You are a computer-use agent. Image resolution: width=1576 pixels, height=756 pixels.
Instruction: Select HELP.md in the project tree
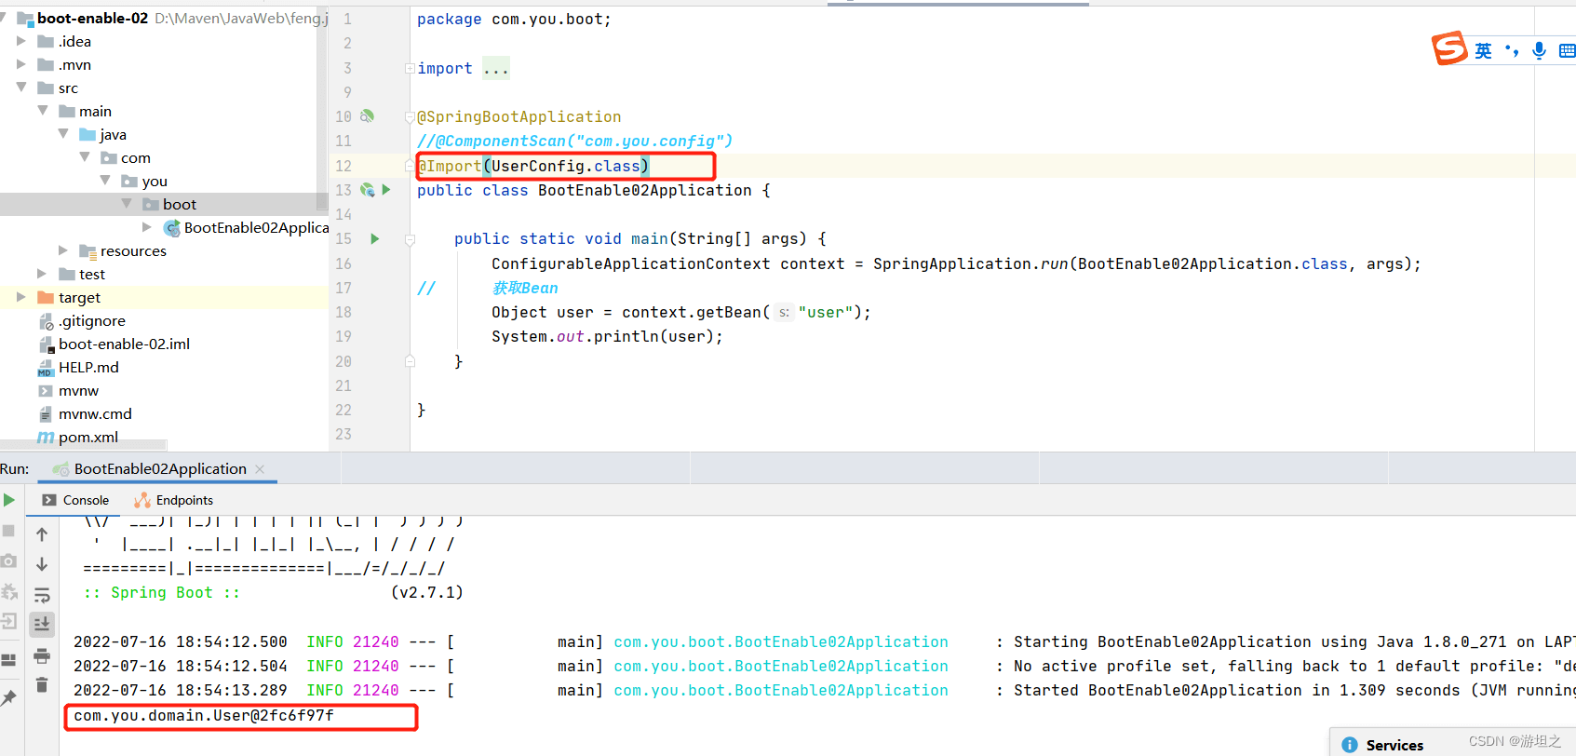(88, 367)
